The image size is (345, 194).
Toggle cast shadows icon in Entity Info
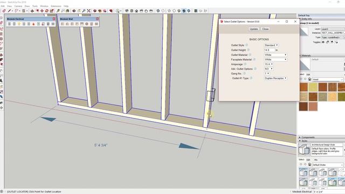[x=336, y=42]
